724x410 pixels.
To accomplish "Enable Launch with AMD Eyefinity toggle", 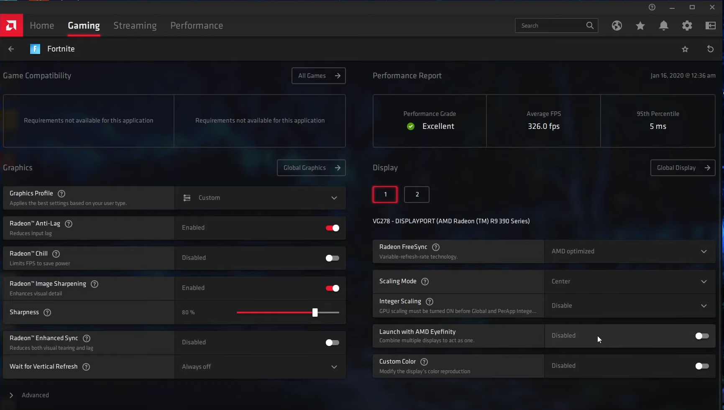I will pyautogui.click(x=702, y=336).
